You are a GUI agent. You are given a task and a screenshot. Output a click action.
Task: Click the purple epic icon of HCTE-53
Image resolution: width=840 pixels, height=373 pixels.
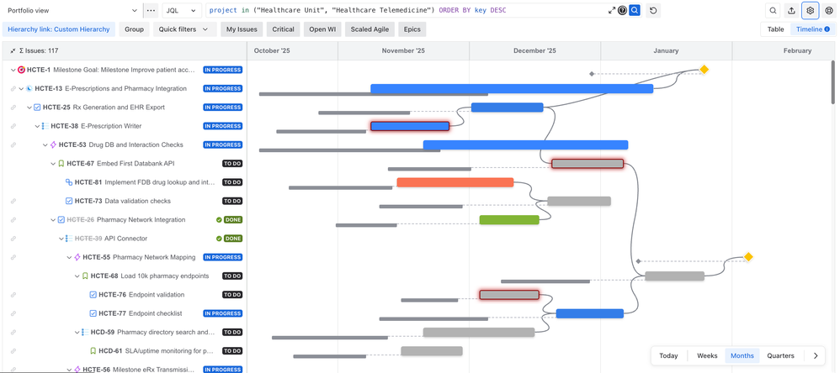(53, 144)
